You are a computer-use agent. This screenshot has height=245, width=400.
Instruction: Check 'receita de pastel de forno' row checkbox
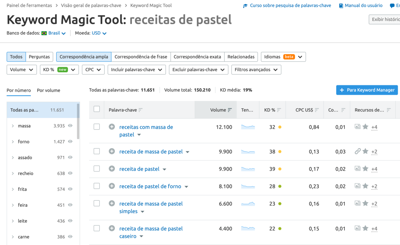click(97, 186)
